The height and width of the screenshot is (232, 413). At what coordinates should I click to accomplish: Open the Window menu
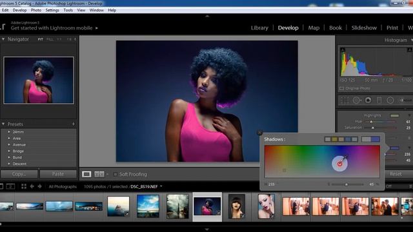tap(96, 10)
